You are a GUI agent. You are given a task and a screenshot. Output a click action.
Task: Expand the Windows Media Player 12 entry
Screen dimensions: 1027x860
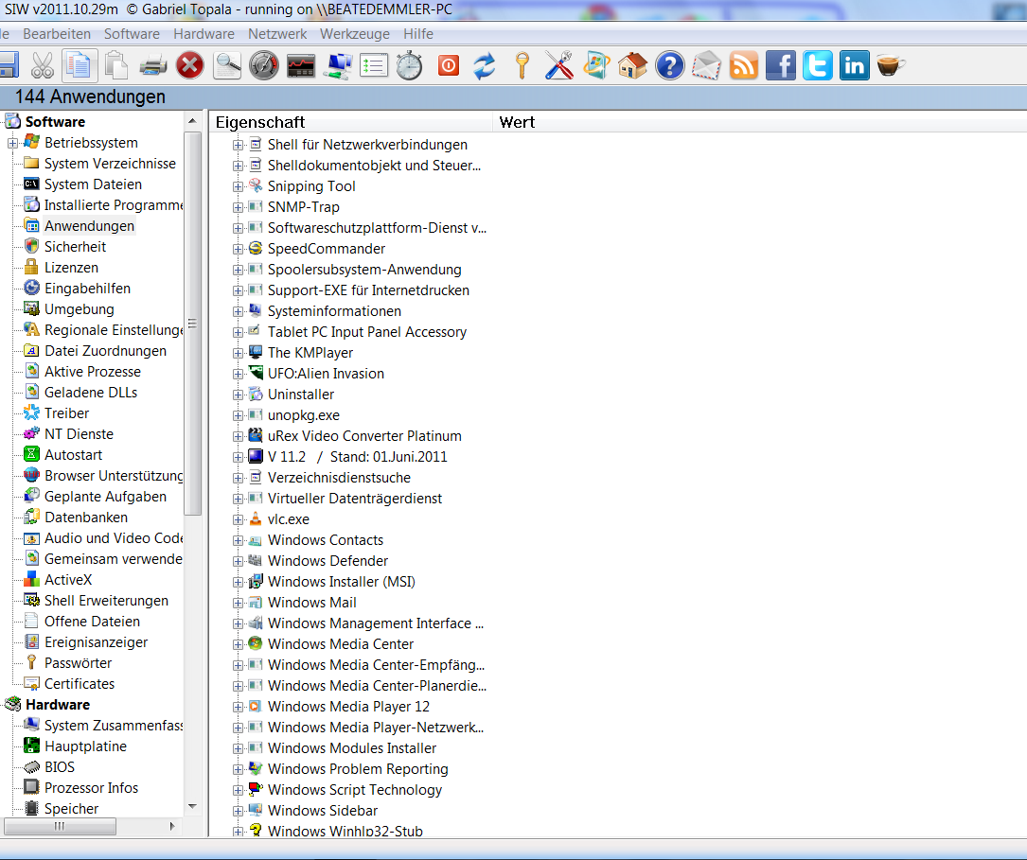(238, 707)
